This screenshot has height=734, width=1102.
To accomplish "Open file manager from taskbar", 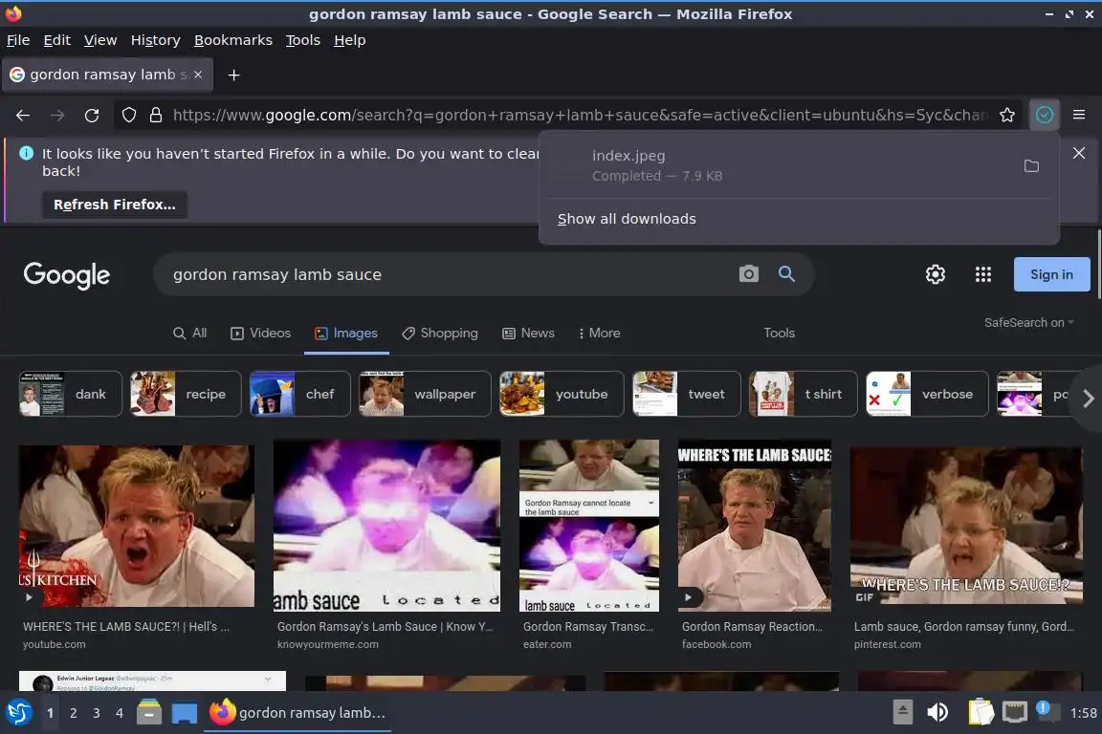I will point(149,712).
